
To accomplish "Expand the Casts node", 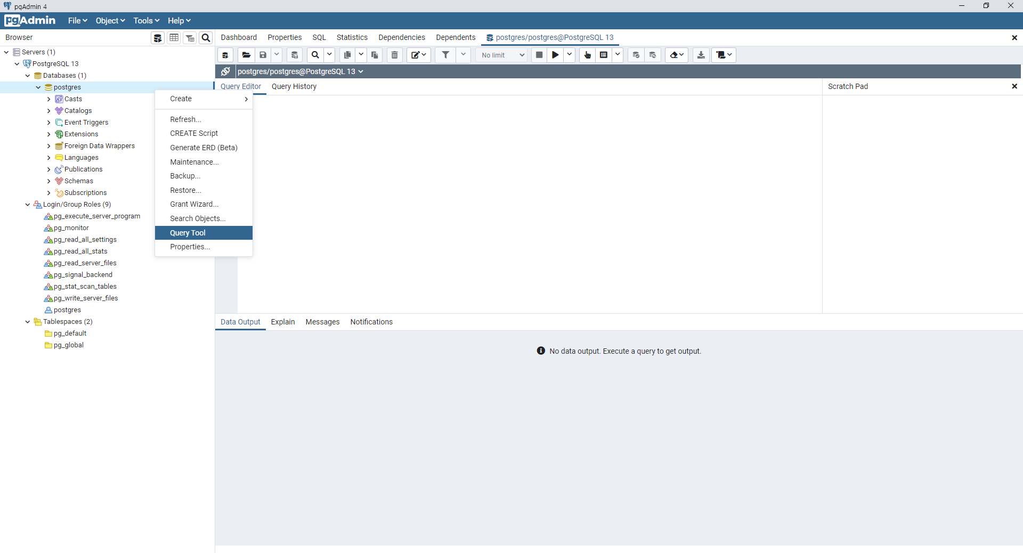I will pyautogui.click(x=49, y=99).
